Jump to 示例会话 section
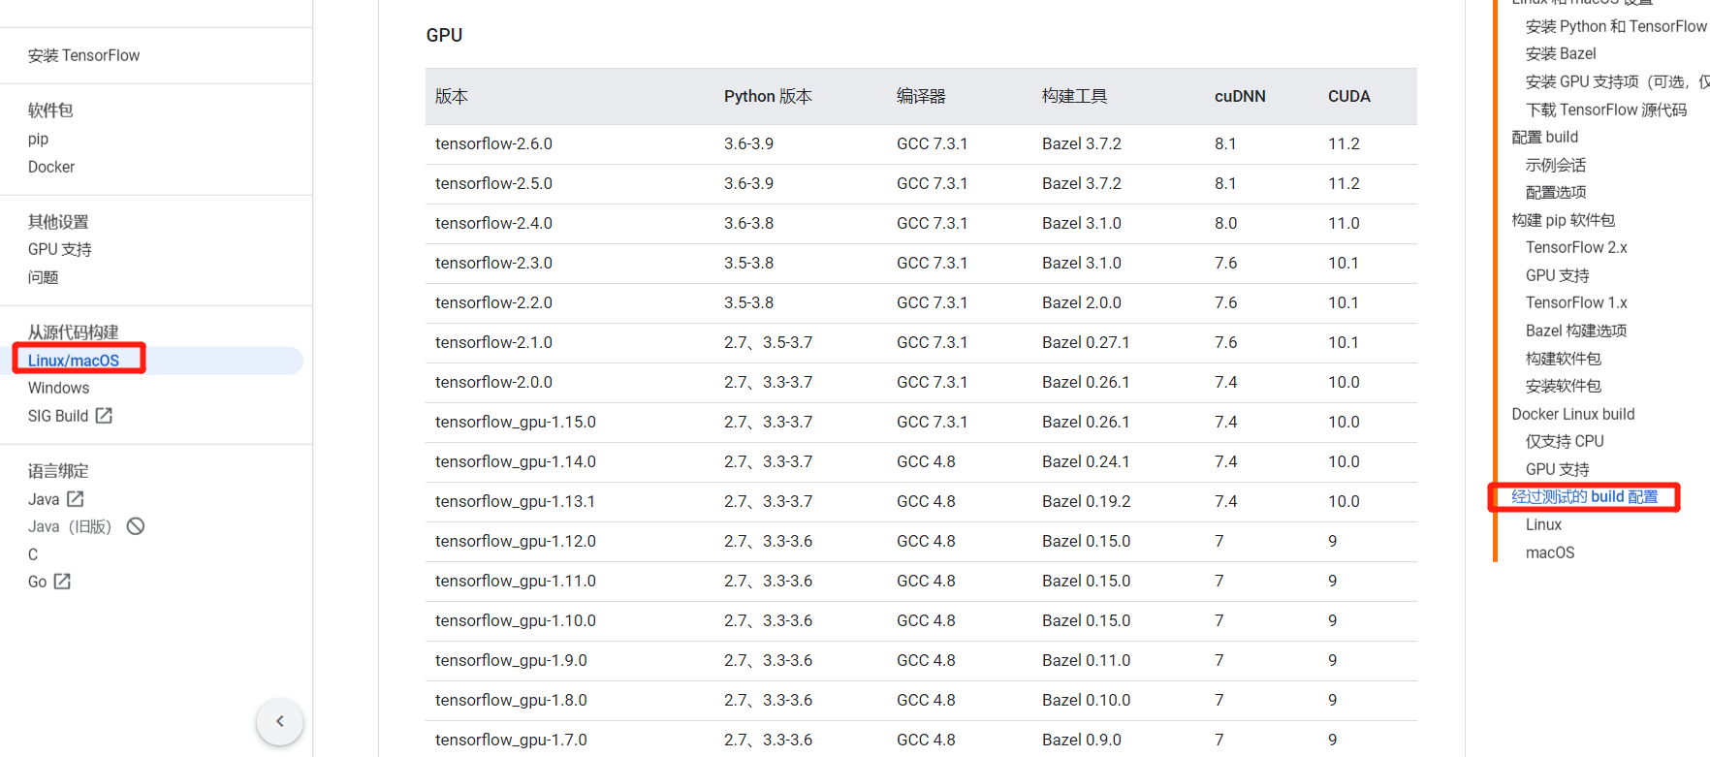This screenshot has width=1710, height=757. click(1556, 165)
